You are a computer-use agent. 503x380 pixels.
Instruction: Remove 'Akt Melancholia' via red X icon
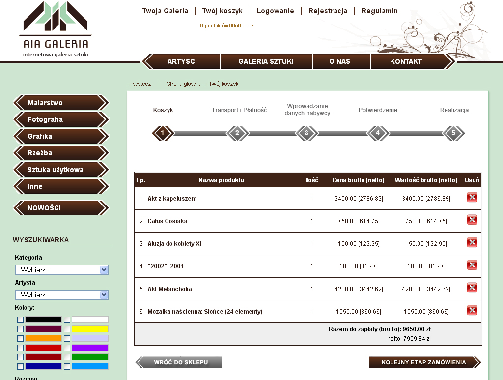472,288
